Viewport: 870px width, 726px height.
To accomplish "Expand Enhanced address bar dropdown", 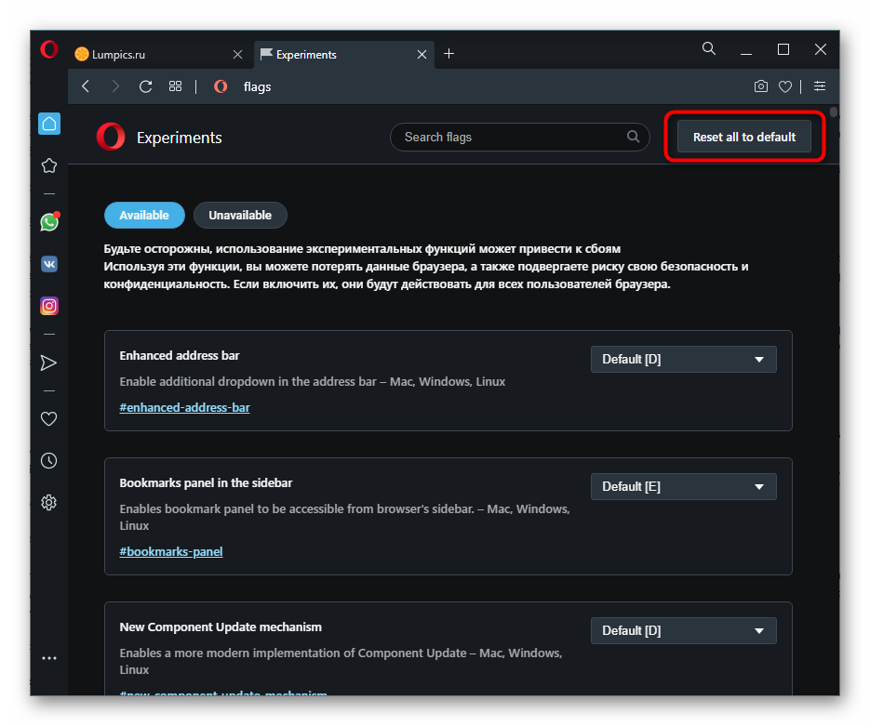I will [683, 359].
